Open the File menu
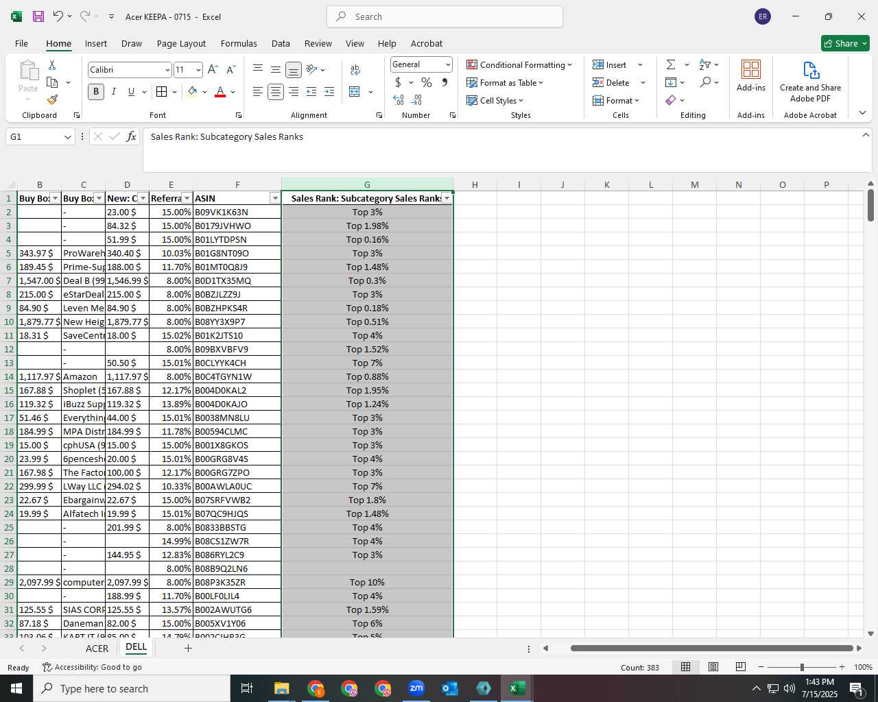 [x=21, y=43]
